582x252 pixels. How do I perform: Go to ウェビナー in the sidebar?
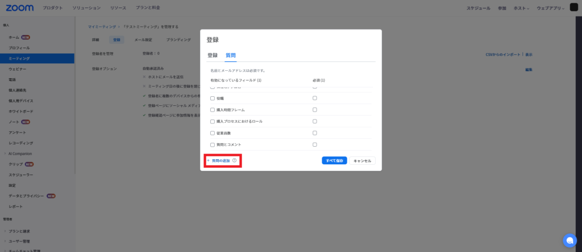point(18,69)
